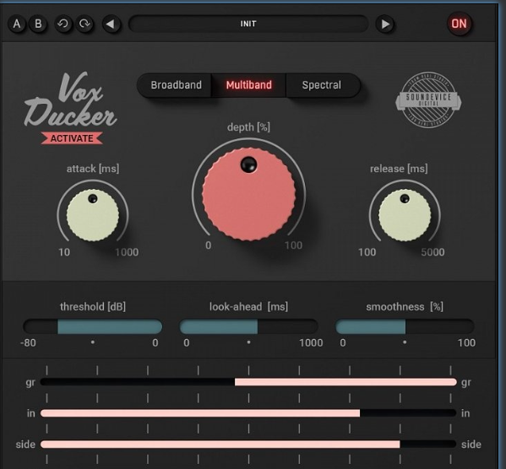Click the -80 threshold minimum value
The width and height of the screenshot is (506, 469).
[28, 342]
